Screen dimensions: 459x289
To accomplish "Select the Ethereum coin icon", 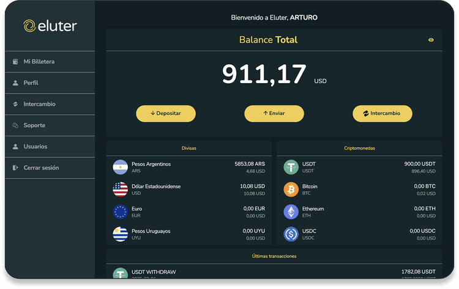I will click(291, 212).
